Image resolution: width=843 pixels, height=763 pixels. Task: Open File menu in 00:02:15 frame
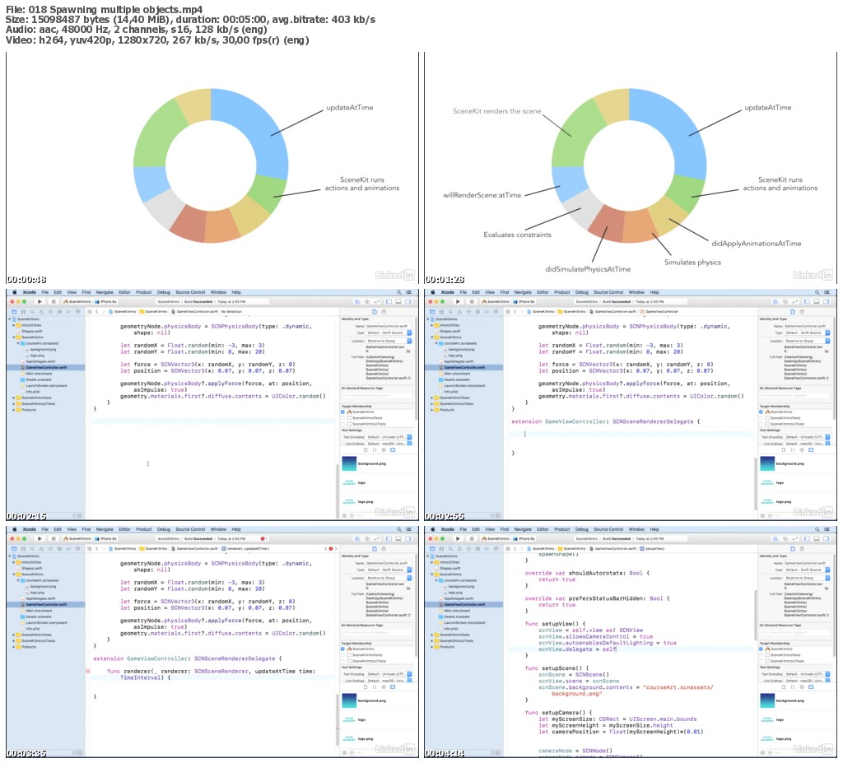(x=45, y=292)
